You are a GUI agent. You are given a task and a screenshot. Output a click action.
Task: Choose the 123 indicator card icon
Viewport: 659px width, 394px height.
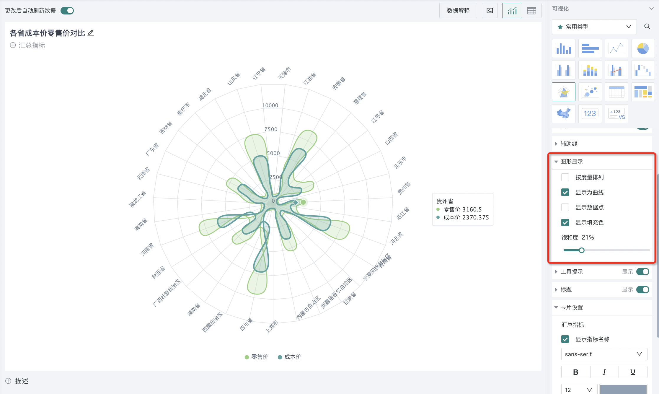pos(590,114)
